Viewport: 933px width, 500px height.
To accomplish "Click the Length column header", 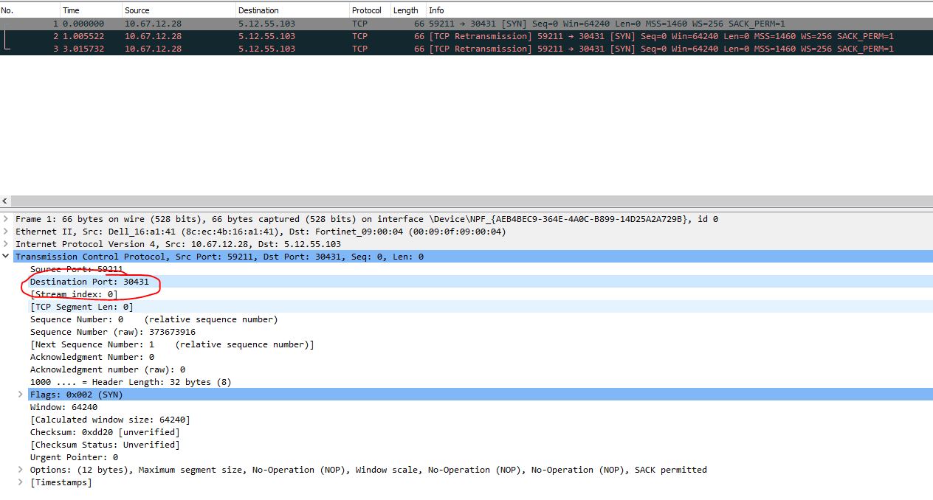I will tap(405, 10).
